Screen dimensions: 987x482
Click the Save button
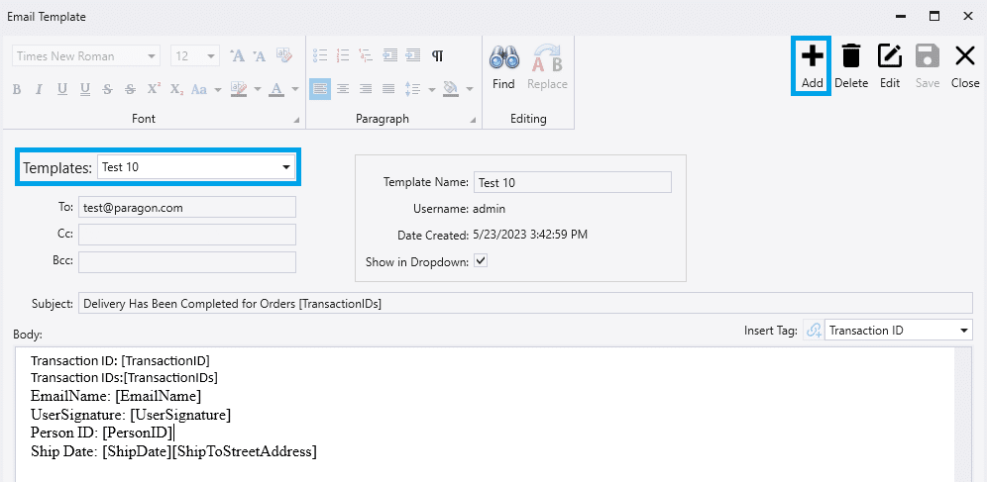(x=927, y=65)
